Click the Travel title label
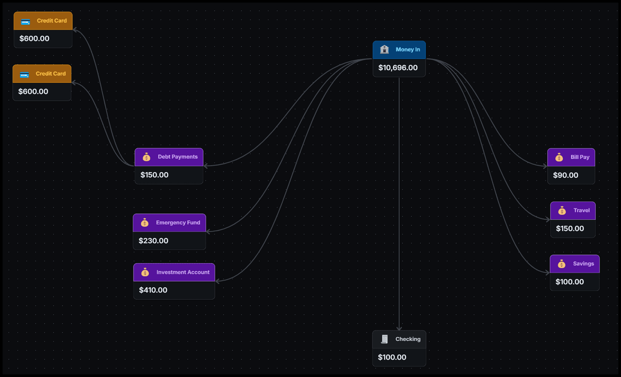Screen dimensions: 621x377 pos(581,211)
